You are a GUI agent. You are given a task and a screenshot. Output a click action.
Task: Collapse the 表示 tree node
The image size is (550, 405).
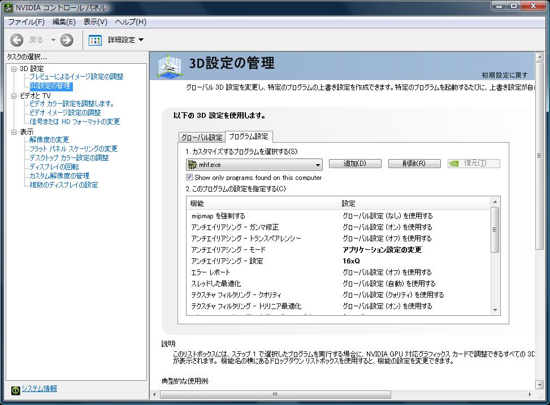coord(14,132)
